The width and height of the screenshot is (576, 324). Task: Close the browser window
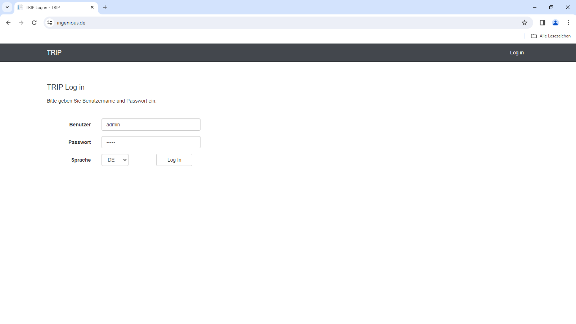pyautogui.click(x=568, y=7)
